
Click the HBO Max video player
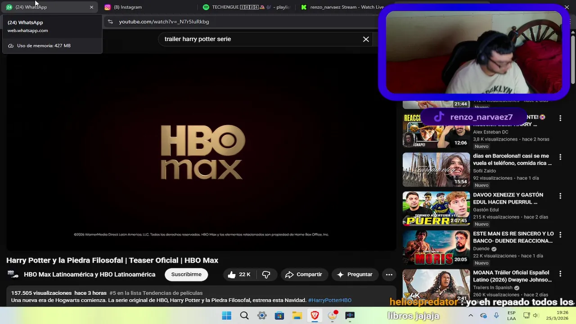pos(201,152)
